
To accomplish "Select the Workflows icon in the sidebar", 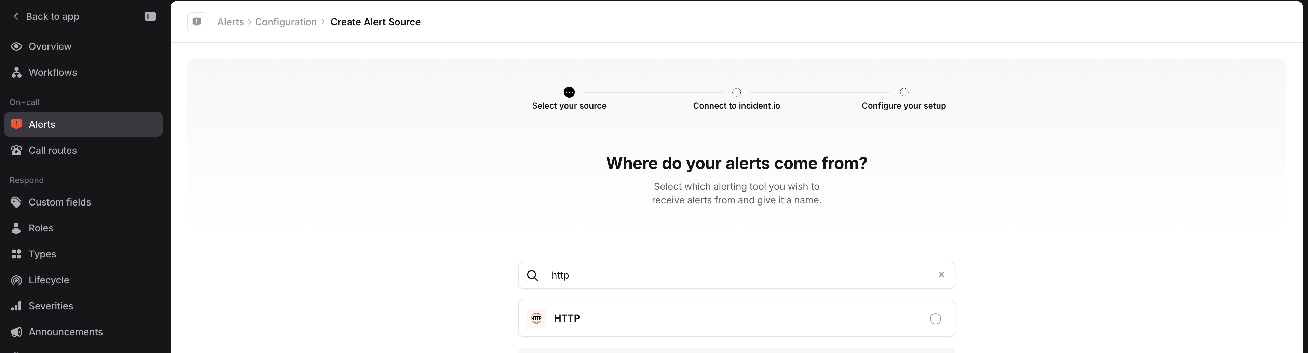I will point(16,72).
